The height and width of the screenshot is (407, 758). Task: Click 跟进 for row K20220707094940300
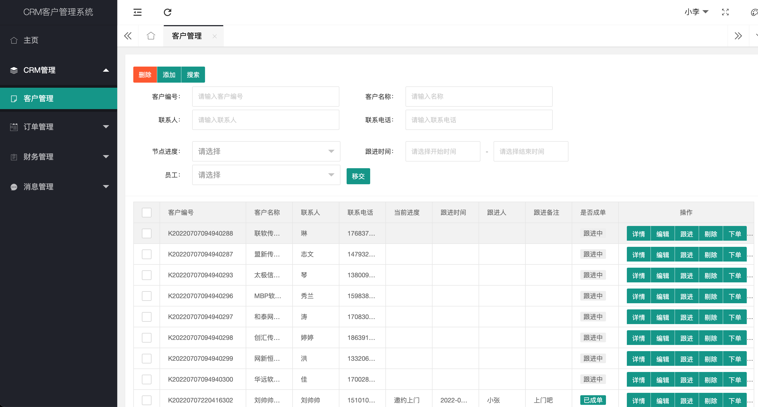coord(687,380)
